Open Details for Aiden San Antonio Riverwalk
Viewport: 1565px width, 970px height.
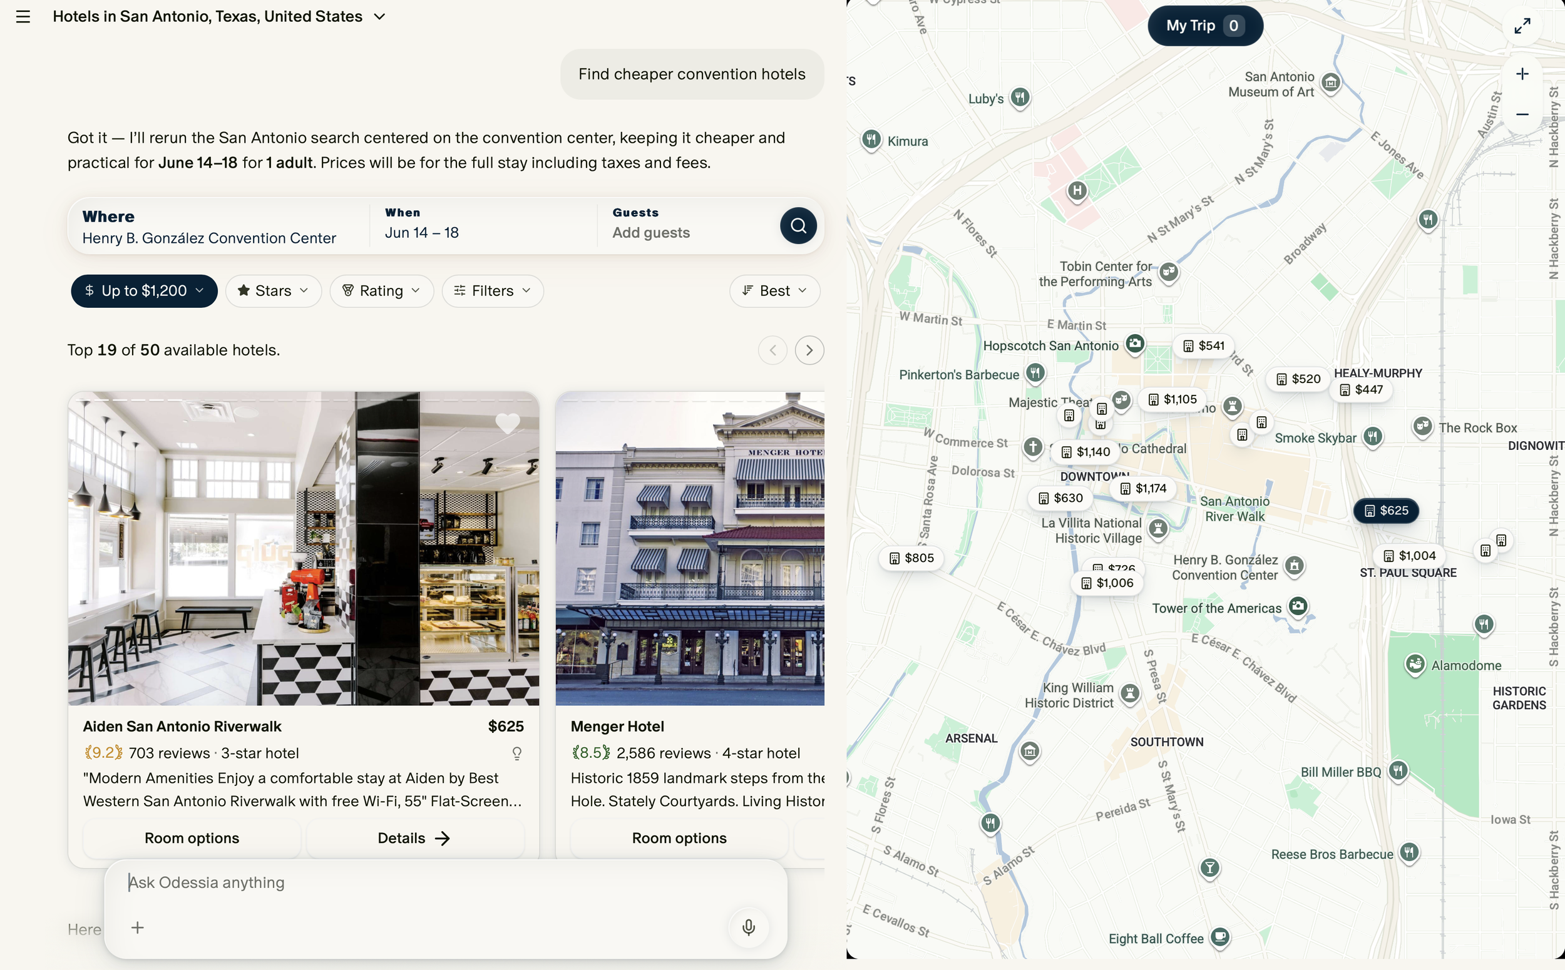pyautogui.click(x=414, y=839)
